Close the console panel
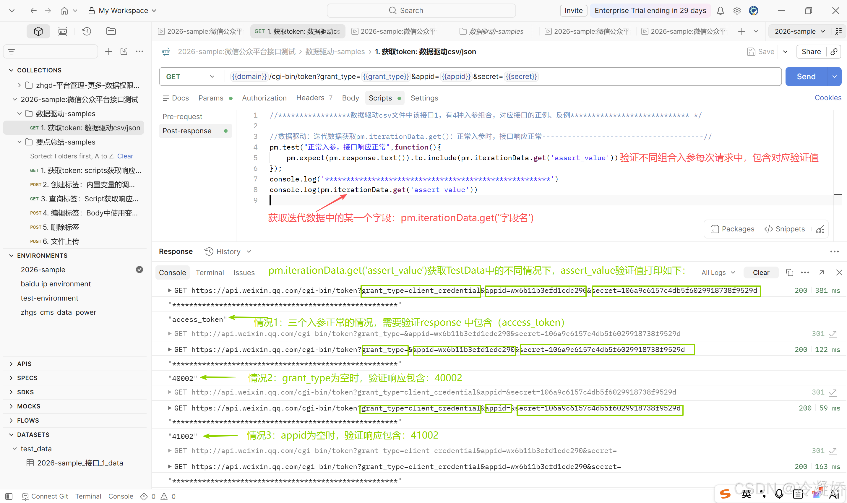The image size is (847, 503). pyautogui.click(x=839, y=272)
